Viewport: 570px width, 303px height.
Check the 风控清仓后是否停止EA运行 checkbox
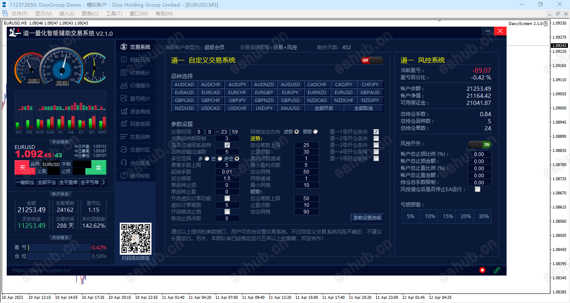(477, 189)
